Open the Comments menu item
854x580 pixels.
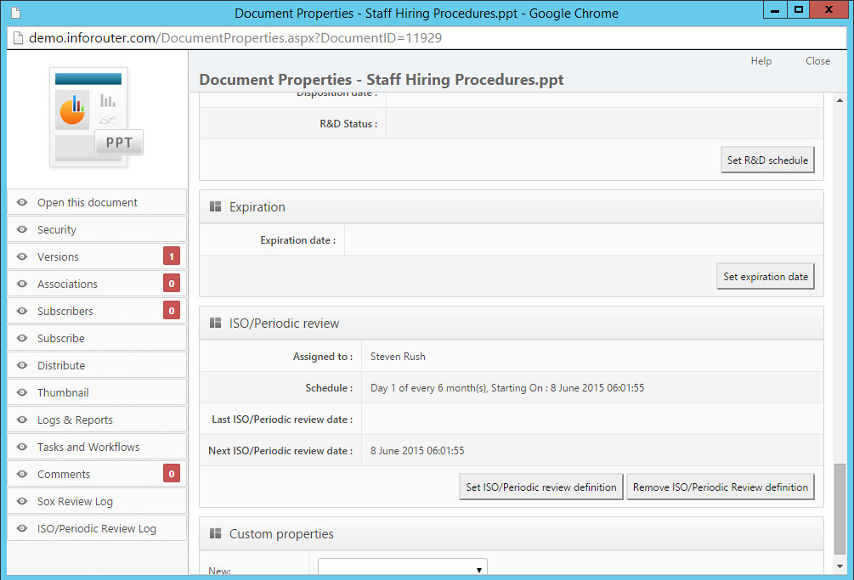click(x=97, y=475)
